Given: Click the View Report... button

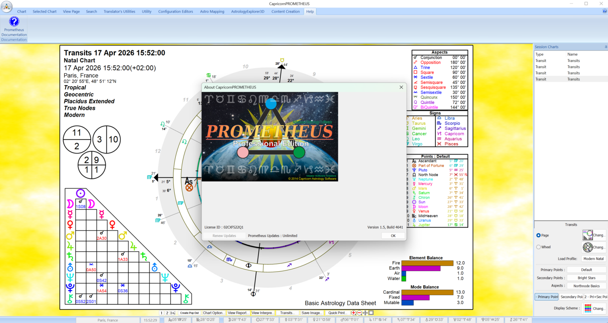Looking at the screenshot, I should coord(238,313).
